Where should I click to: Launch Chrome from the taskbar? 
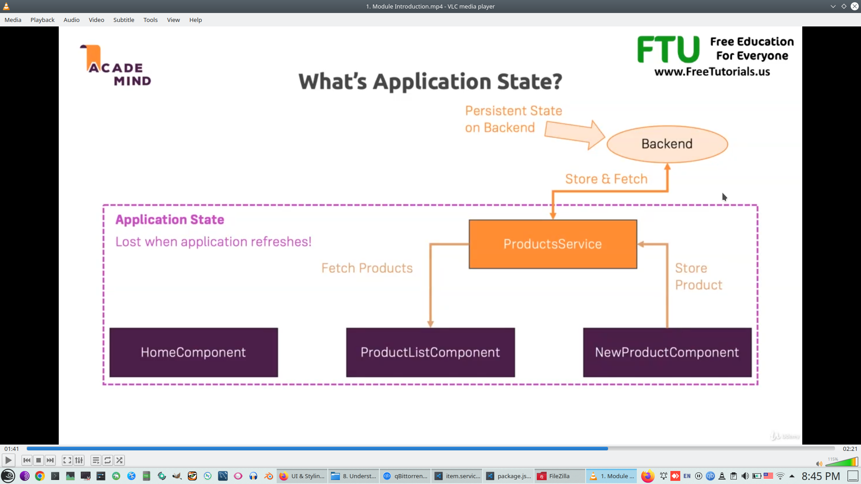click(40, 476)
